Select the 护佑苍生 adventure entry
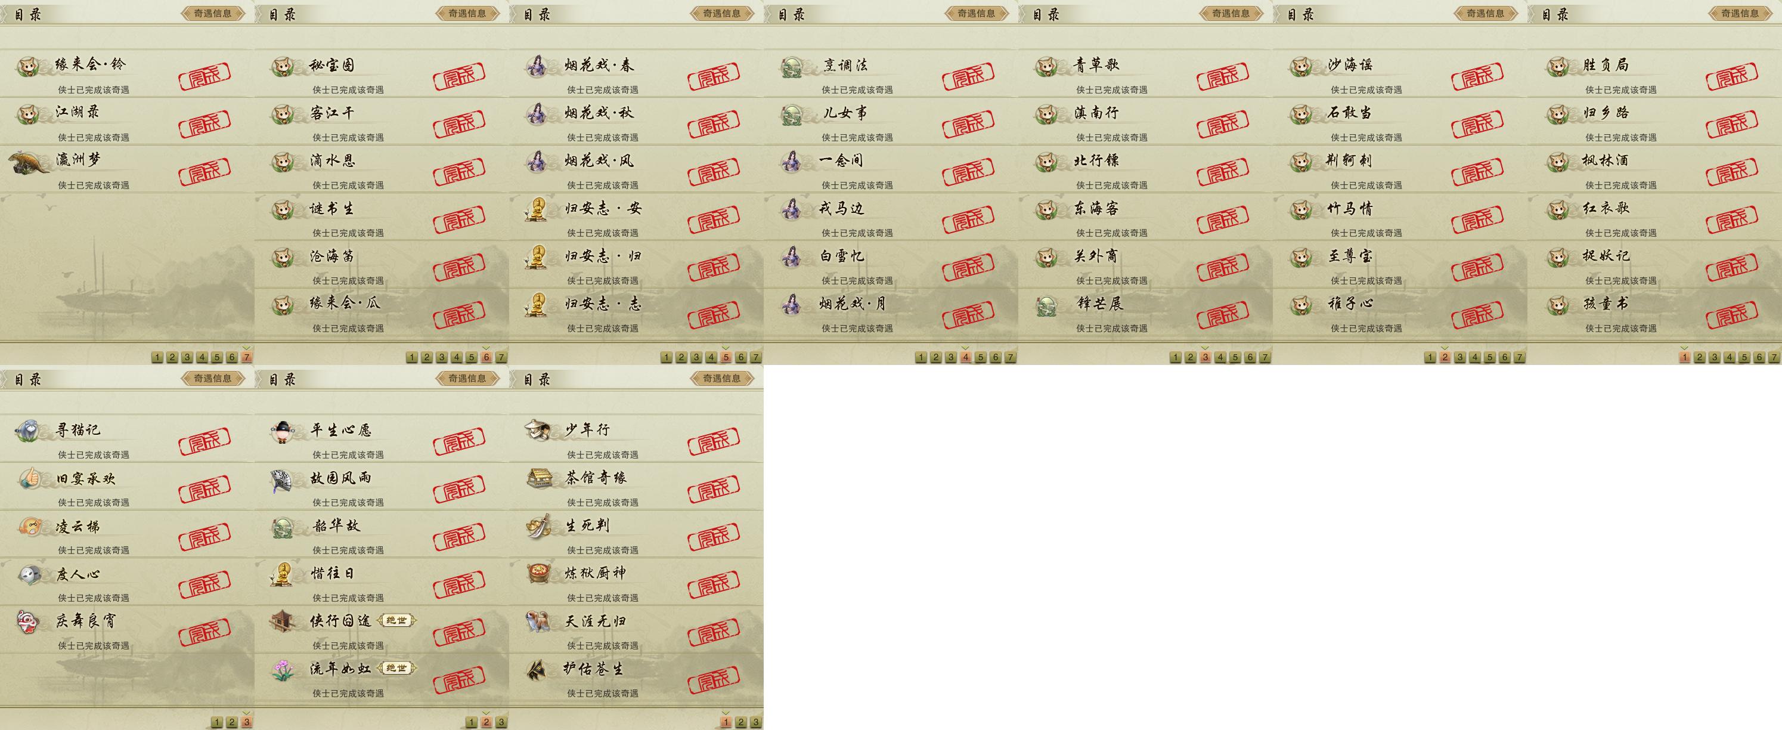The width and height of the screenshot is (1782, 730). pyautogui.click(x=637, y=678)
